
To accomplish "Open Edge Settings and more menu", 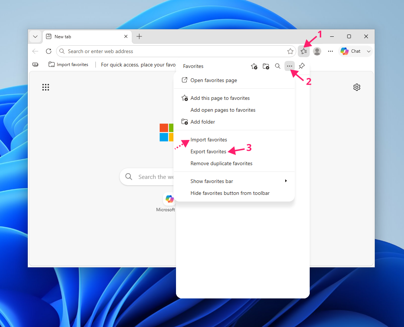I will [x=330, y=51].
